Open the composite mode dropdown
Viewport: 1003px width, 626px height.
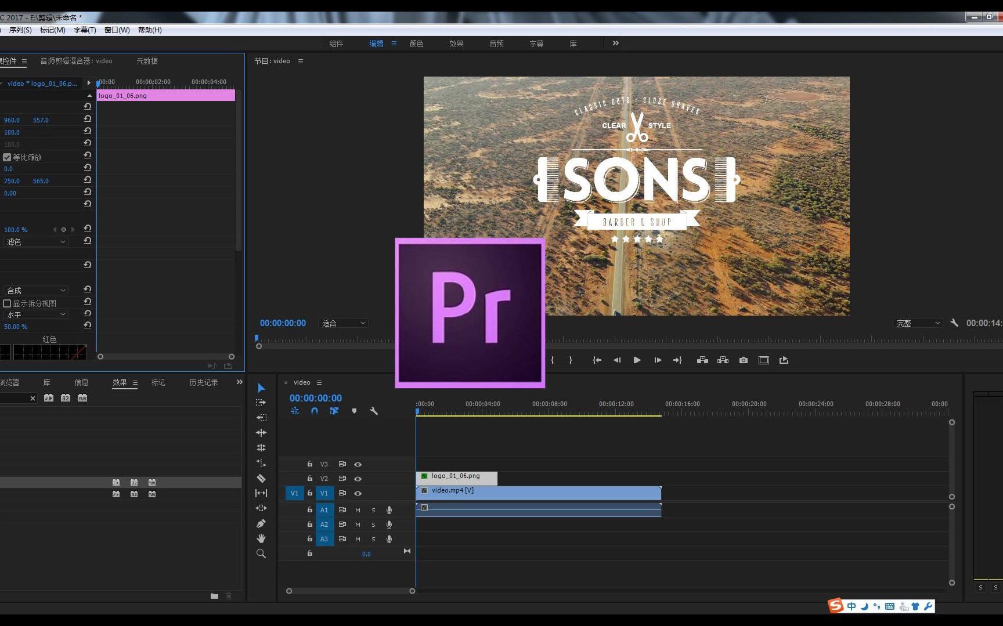pyautogui.click(x=36, y=291)
